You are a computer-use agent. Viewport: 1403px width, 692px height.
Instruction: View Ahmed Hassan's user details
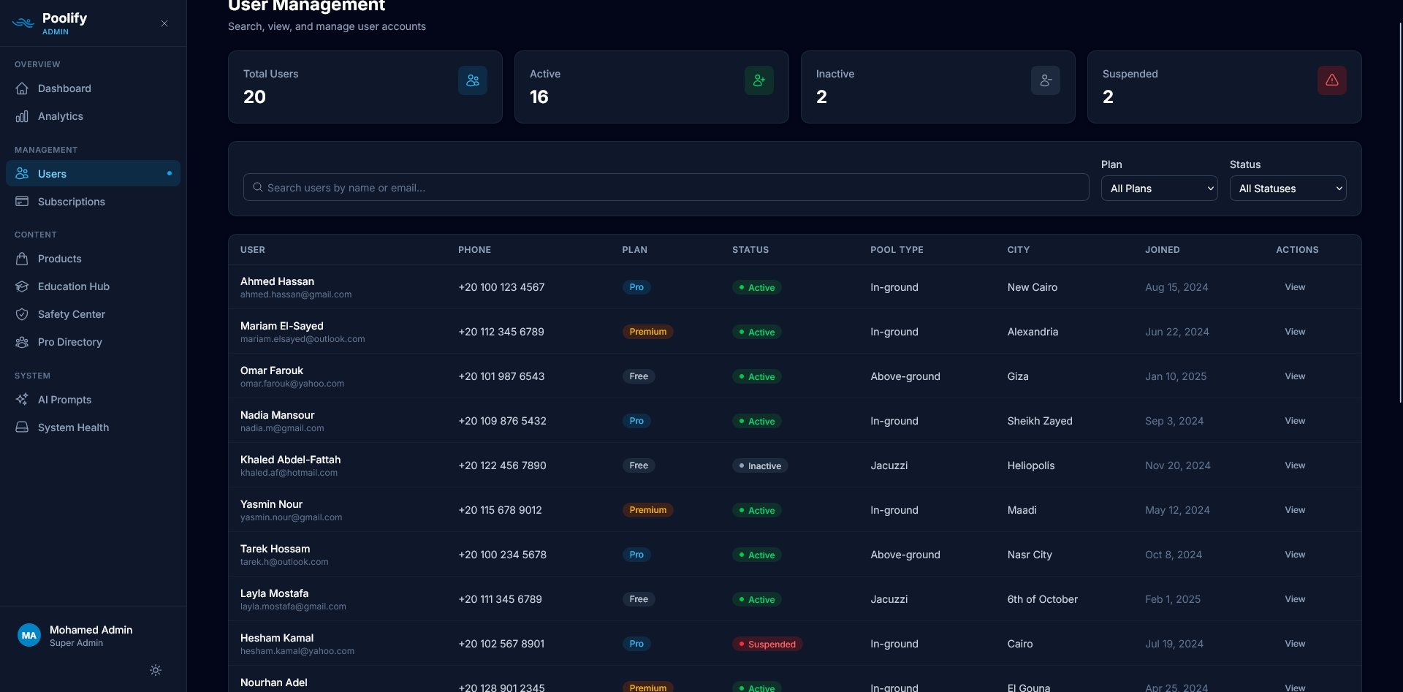click(1295, 287)
